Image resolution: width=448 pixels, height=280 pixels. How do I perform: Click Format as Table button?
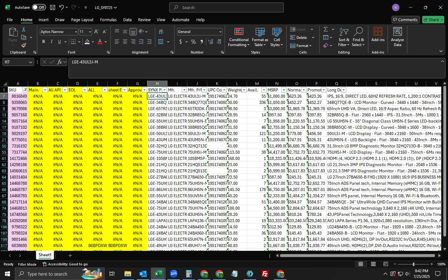pos(260,37)
